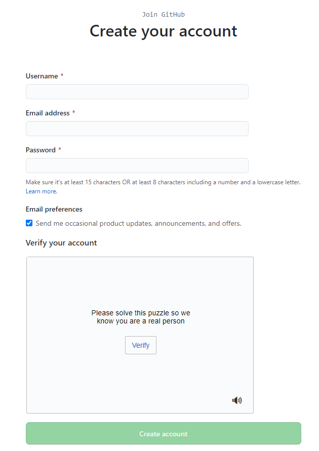Open the Learn more password link
This screenshot has height=451, width=319.
pos(42,191)
